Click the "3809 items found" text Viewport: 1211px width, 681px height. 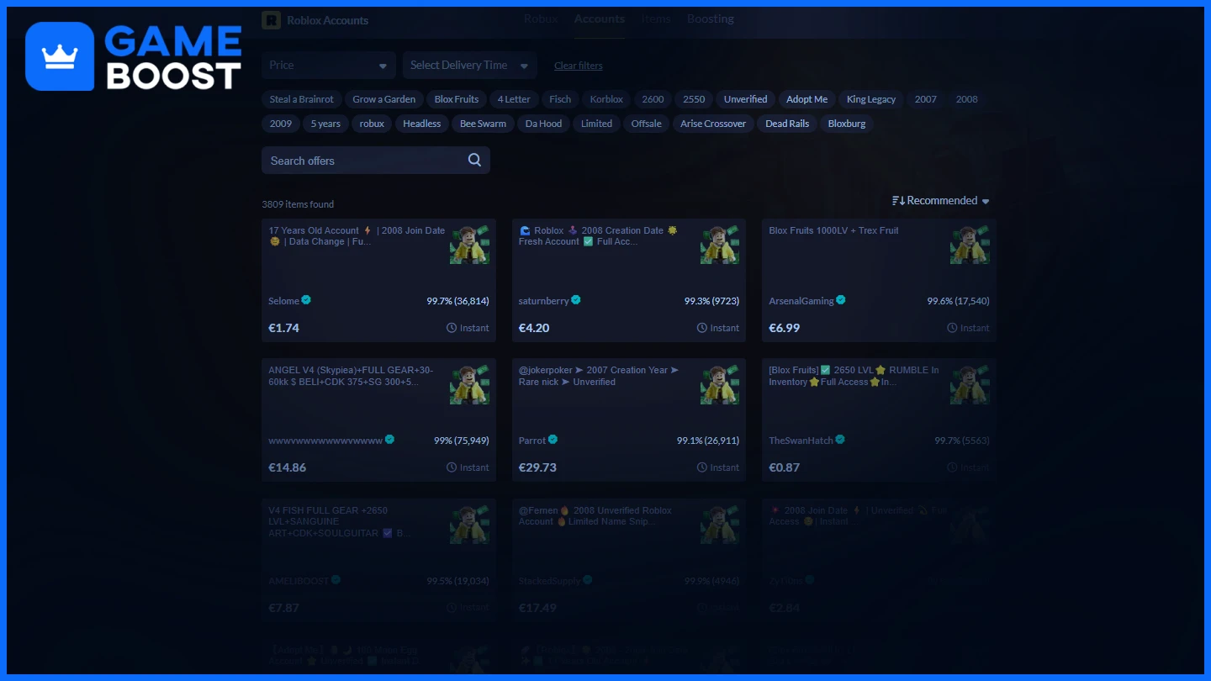298,204
